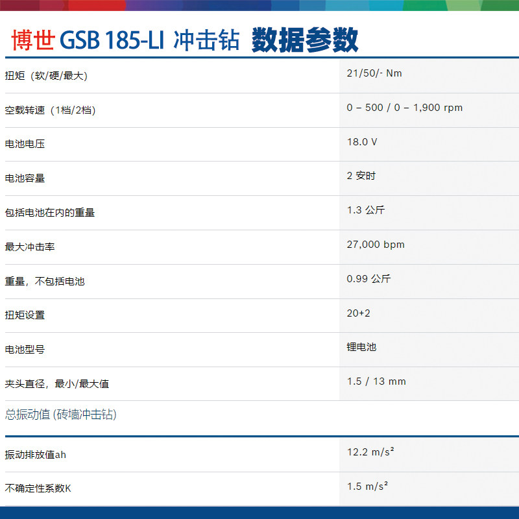
Task: Click the label '不确定性系数K'
Action: coord(38,489)
